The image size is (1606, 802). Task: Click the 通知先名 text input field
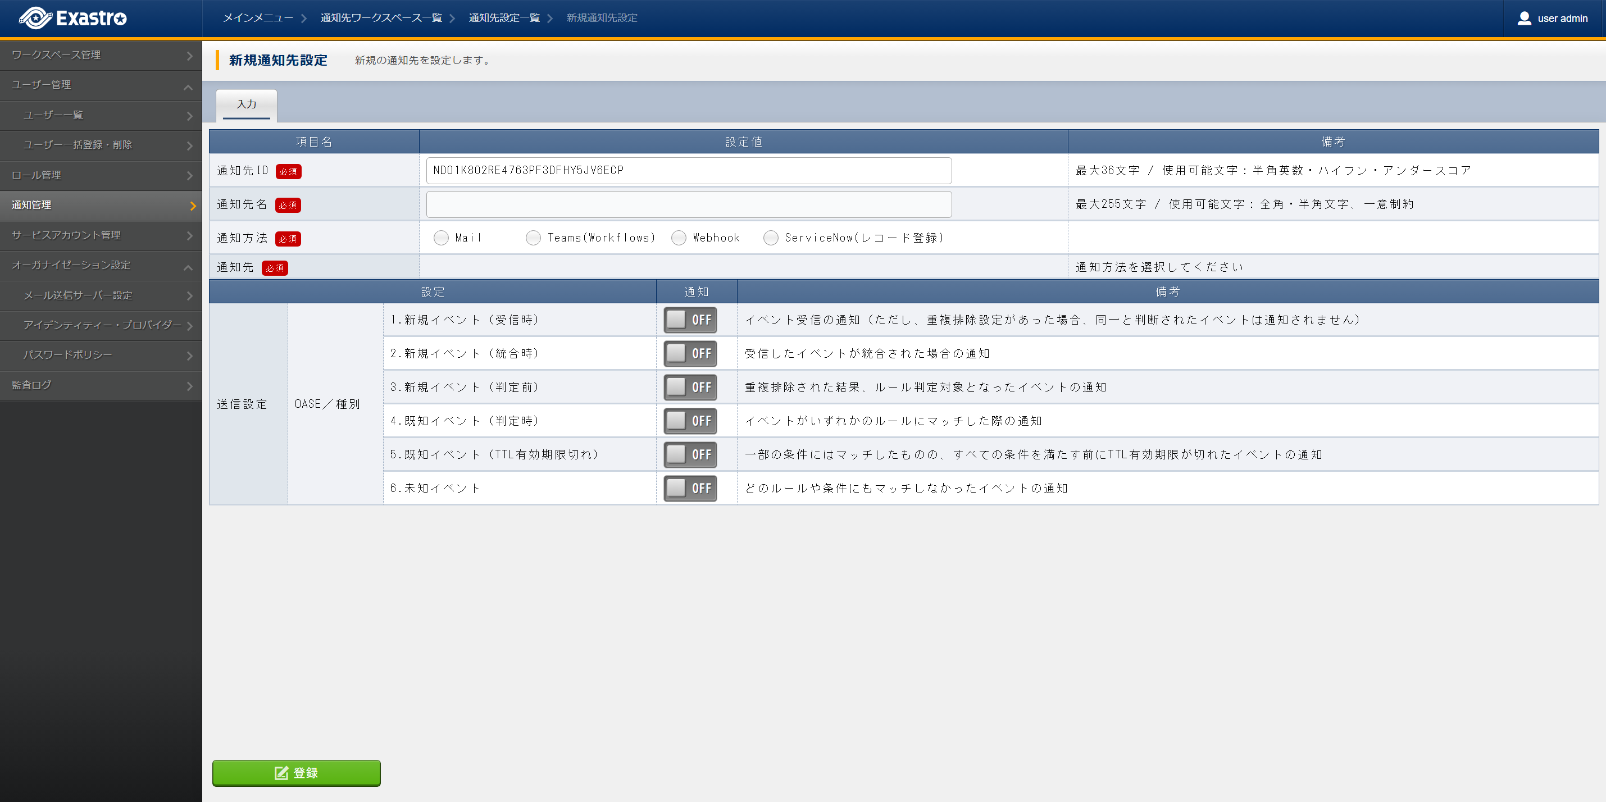[x=688, y=204]
